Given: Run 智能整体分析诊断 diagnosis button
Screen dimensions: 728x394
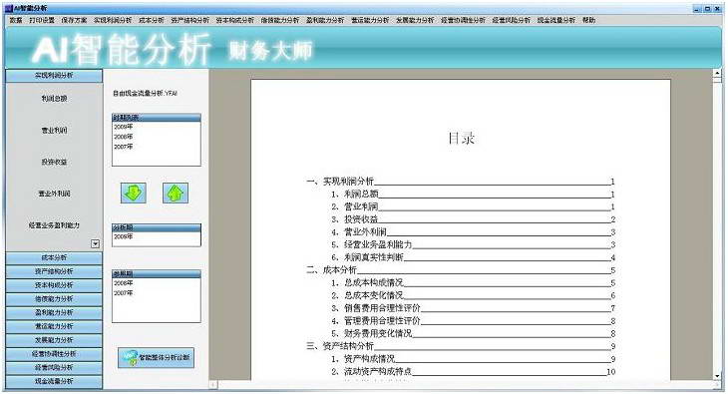Looking at the screenshot, I should (x=156, y=358).
